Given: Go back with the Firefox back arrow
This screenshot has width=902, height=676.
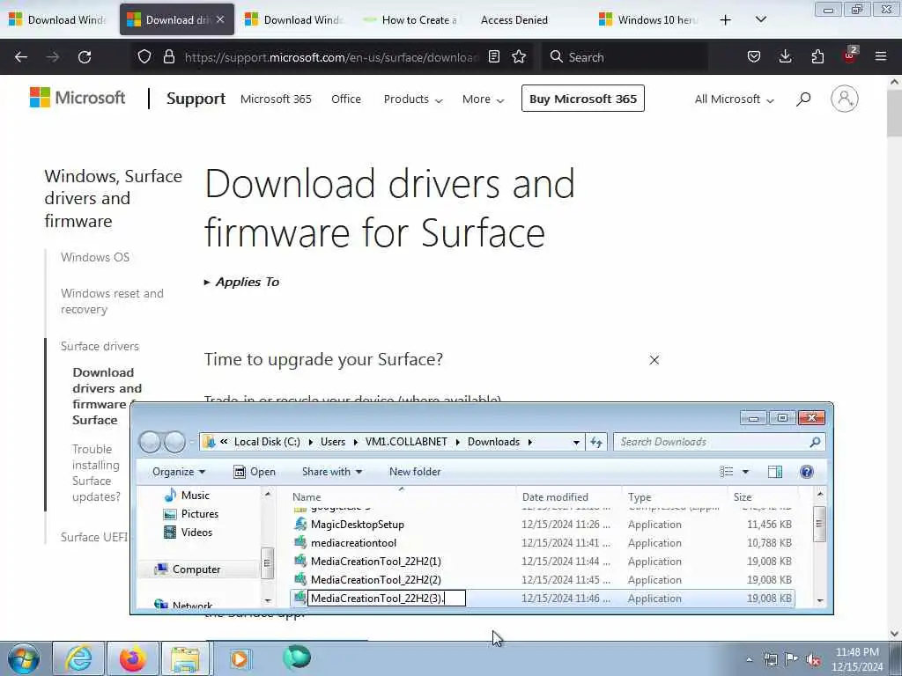Looking at the screenshot, I should pos(21,57).
